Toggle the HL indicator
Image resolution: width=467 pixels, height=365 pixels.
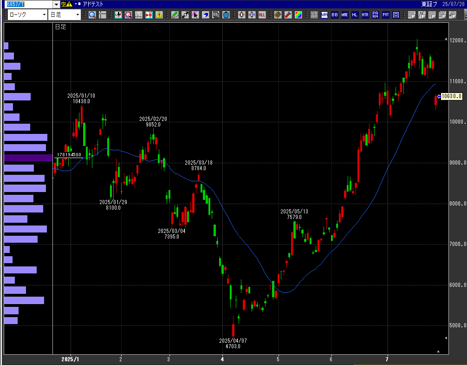(355, 14)
